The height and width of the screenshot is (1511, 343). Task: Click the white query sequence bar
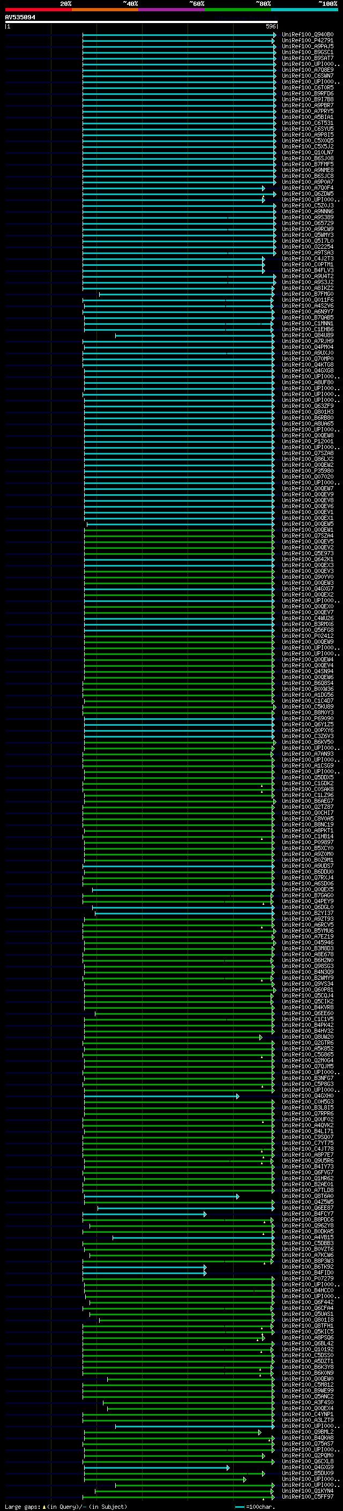coord(141,23)
